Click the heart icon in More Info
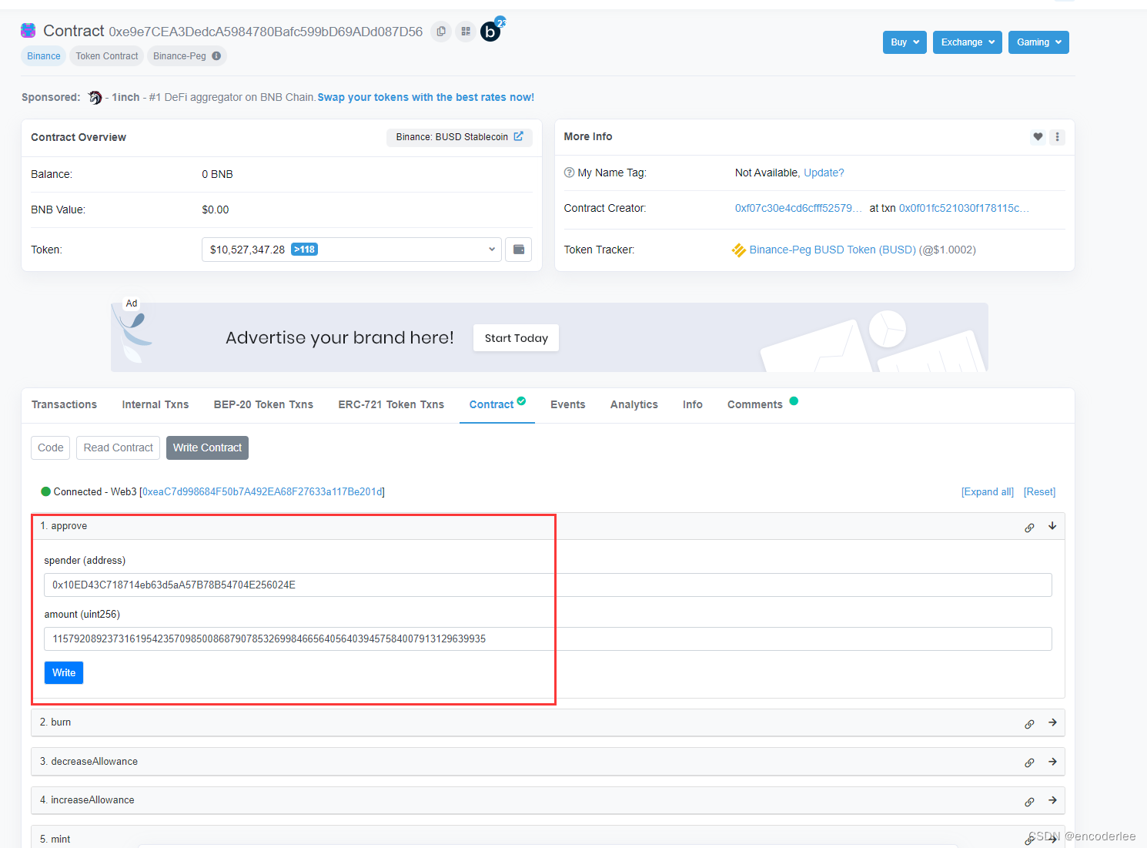1147x848 pixels. pyautogui.click(x=1038, y=137)
